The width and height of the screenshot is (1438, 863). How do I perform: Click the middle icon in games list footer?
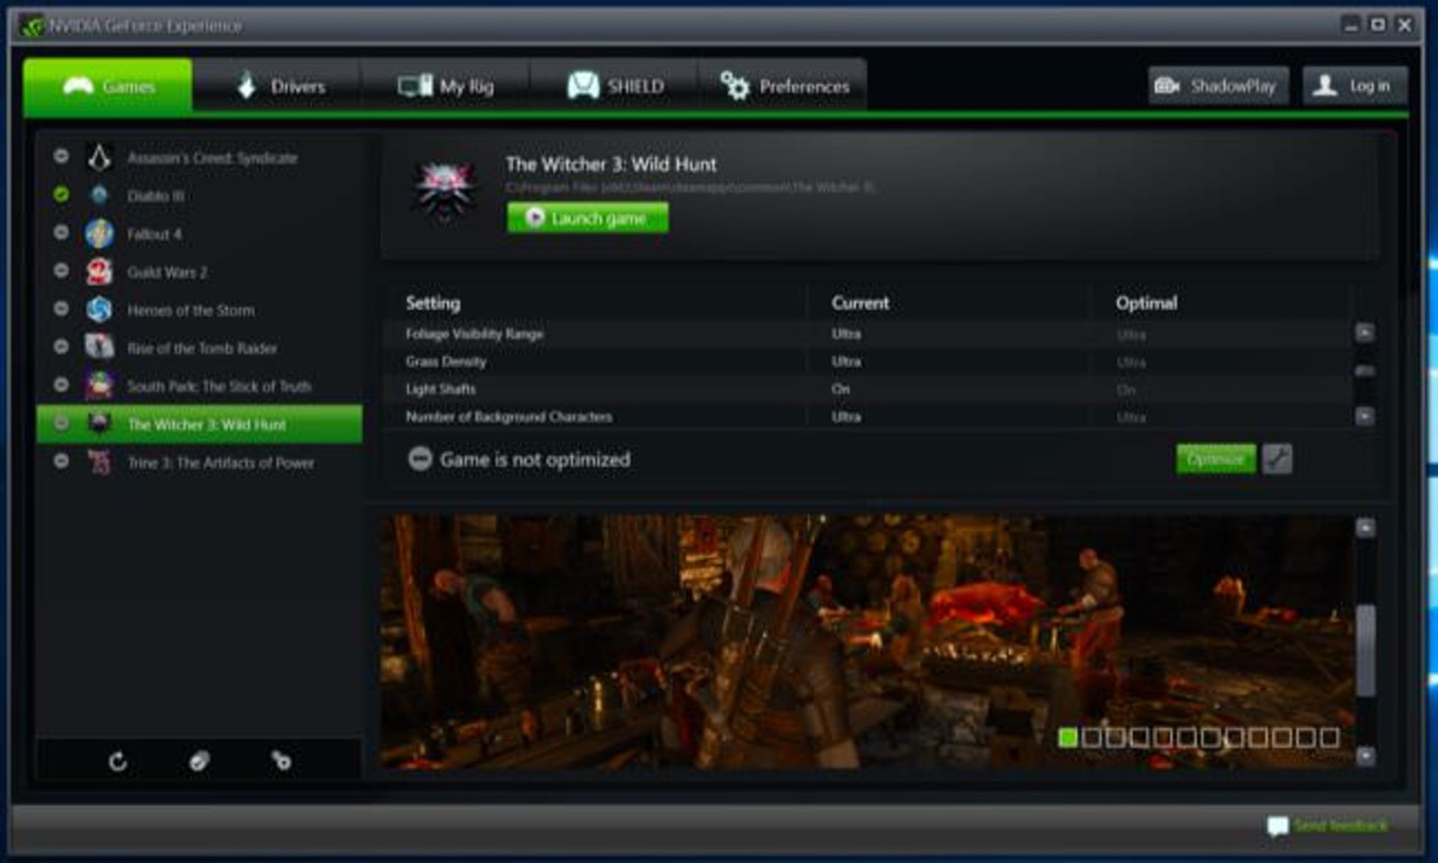199,762
